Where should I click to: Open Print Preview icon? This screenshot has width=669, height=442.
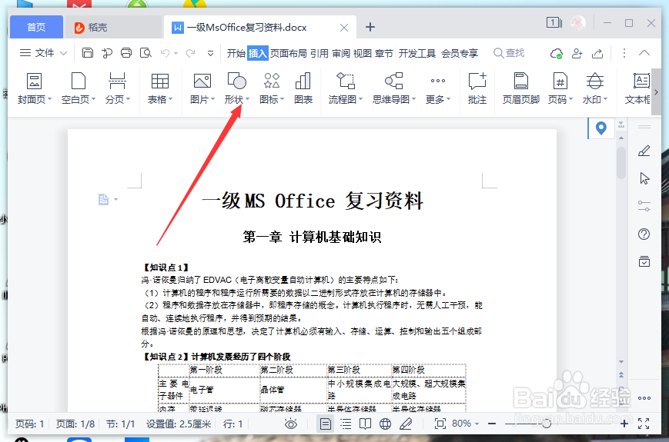click(146, 53)
